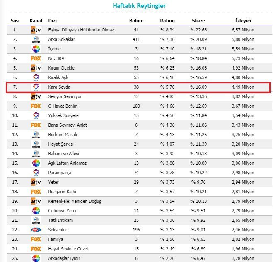Viewport: 273px width, 262px height.
Task: Click the FOX logo beside Hayat Sevince Güzel
Action: pos(36,249)
